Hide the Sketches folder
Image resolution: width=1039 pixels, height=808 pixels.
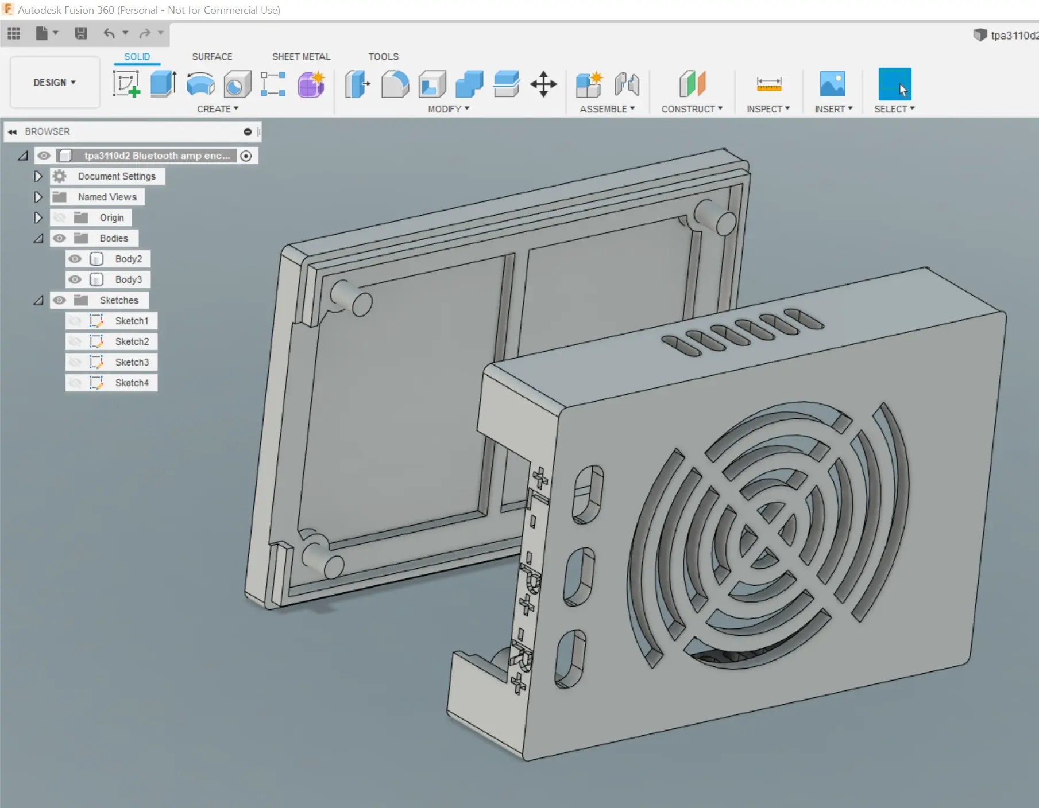coord(59,300)
